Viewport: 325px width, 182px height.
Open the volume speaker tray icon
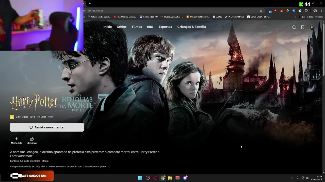(307, 178)
